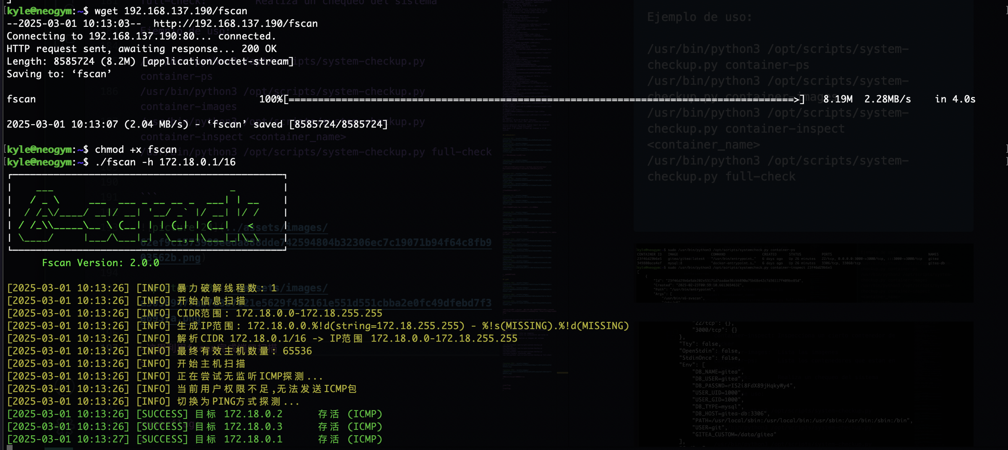Click the http://192.168.137.190/fscan URL
This screenshot has height=450, width=1008.
pos(235,24)
